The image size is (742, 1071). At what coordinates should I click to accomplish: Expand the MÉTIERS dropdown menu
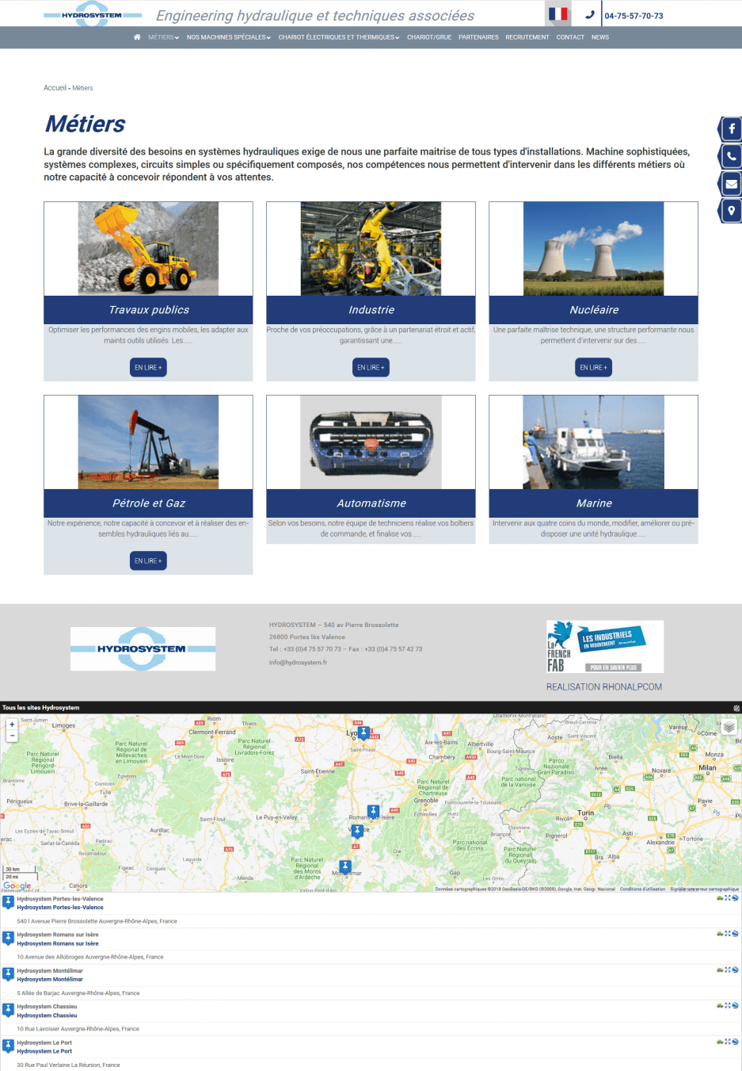[163, 37]
